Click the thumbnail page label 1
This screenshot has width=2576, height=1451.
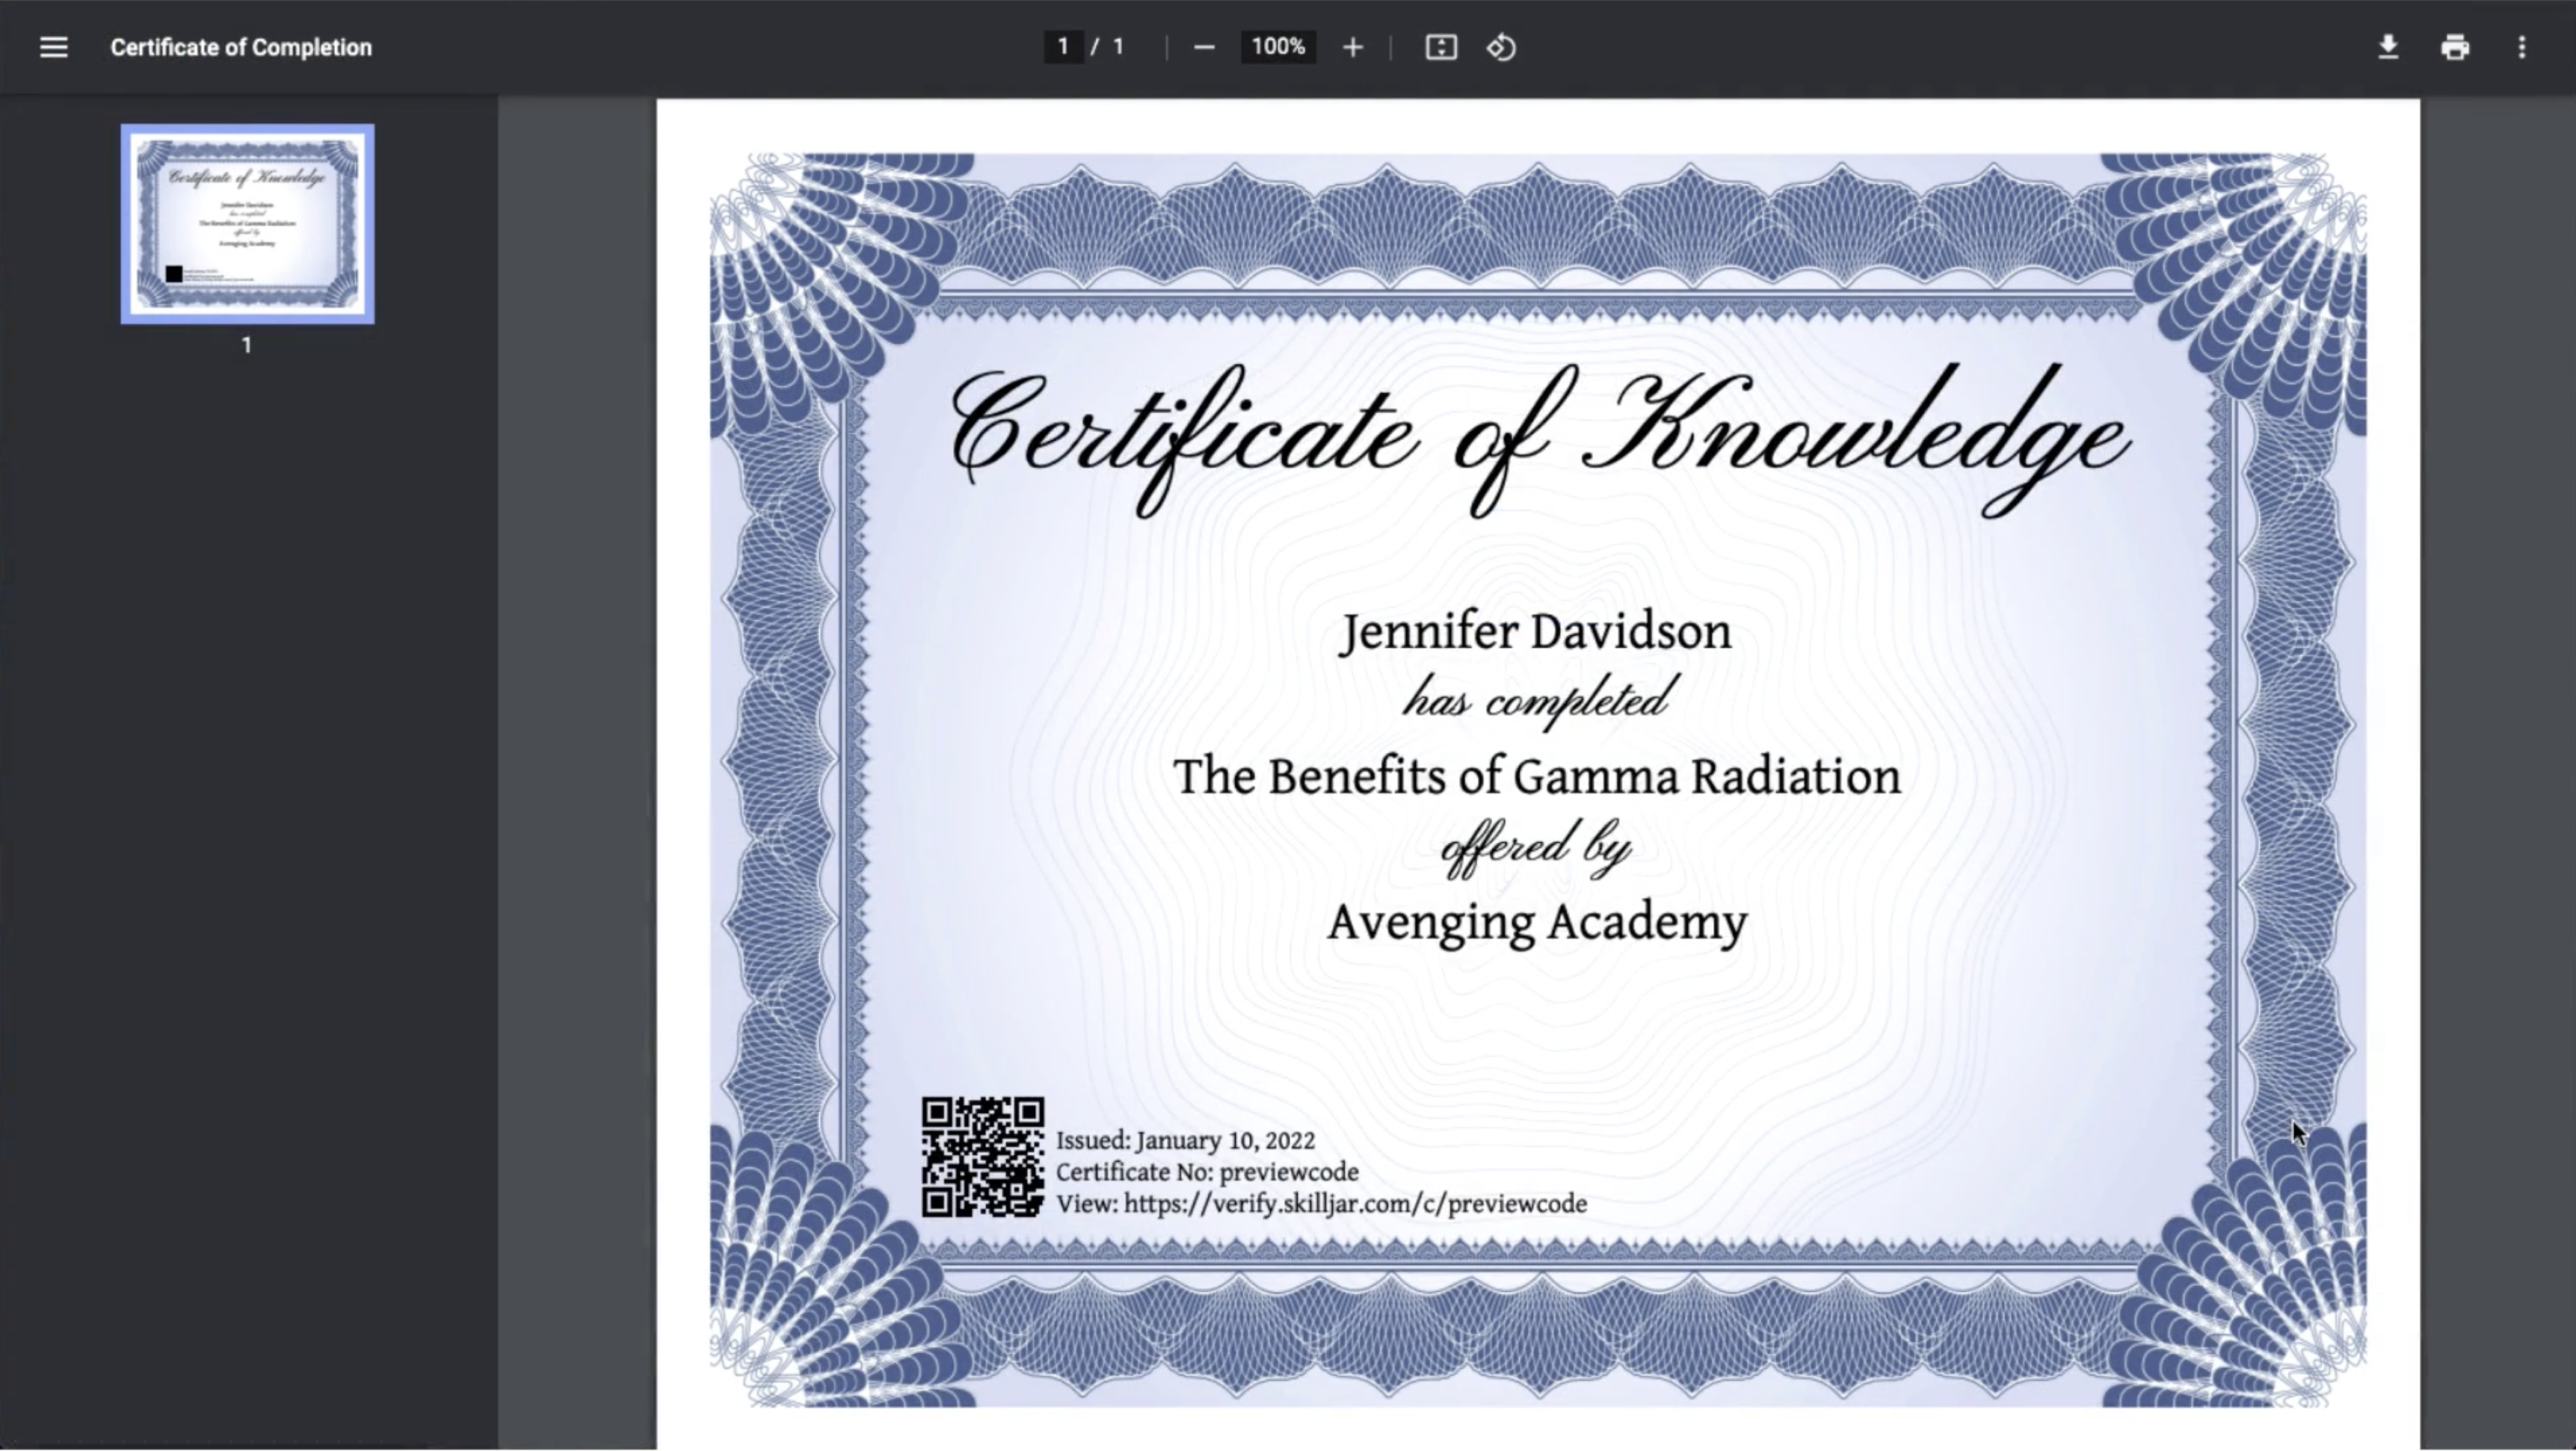[x=247, y=346]
